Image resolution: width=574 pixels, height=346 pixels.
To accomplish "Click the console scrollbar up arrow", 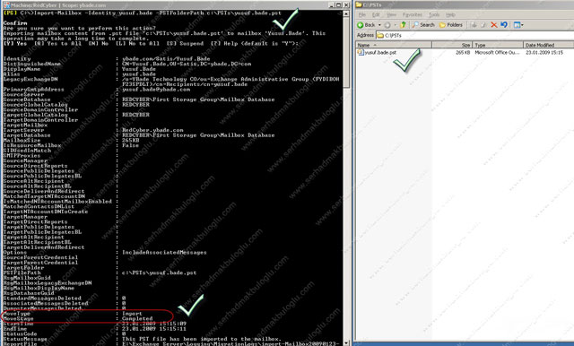I will [346, 13].
